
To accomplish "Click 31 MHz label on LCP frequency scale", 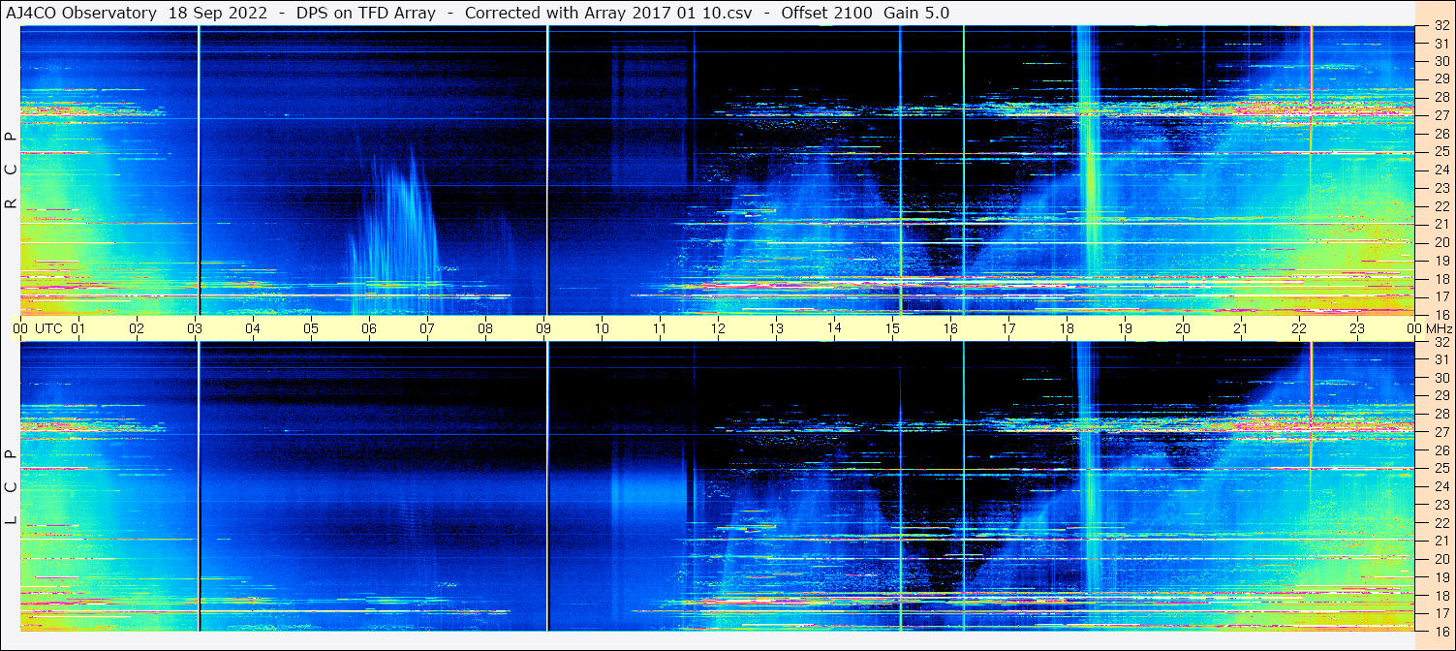I will click(1441, 359).
